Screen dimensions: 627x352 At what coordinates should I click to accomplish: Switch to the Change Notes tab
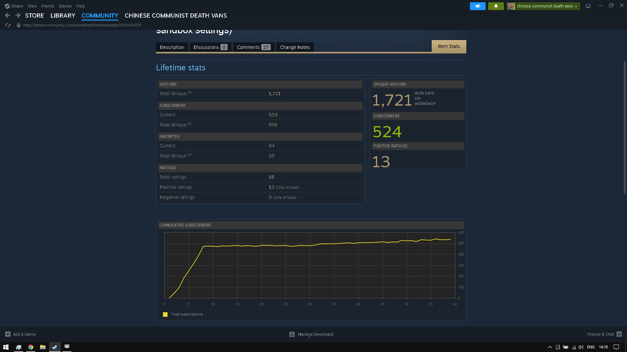(x=295, y=47)
